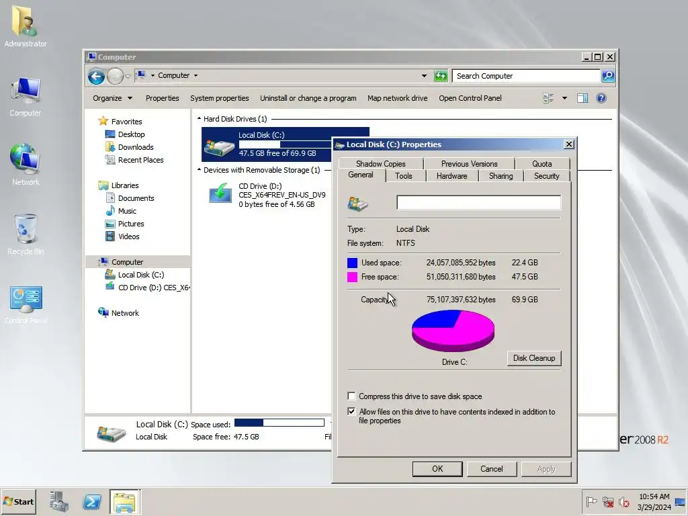The image size is (688, 516).
Task: Click the root arrow before Computer in breadcrumb
Action: point(153,75)
